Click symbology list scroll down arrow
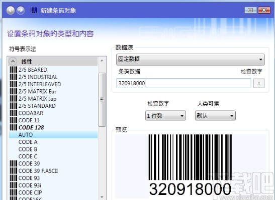The width and height of the screenshot is (275, 200). tap(102, 197)
